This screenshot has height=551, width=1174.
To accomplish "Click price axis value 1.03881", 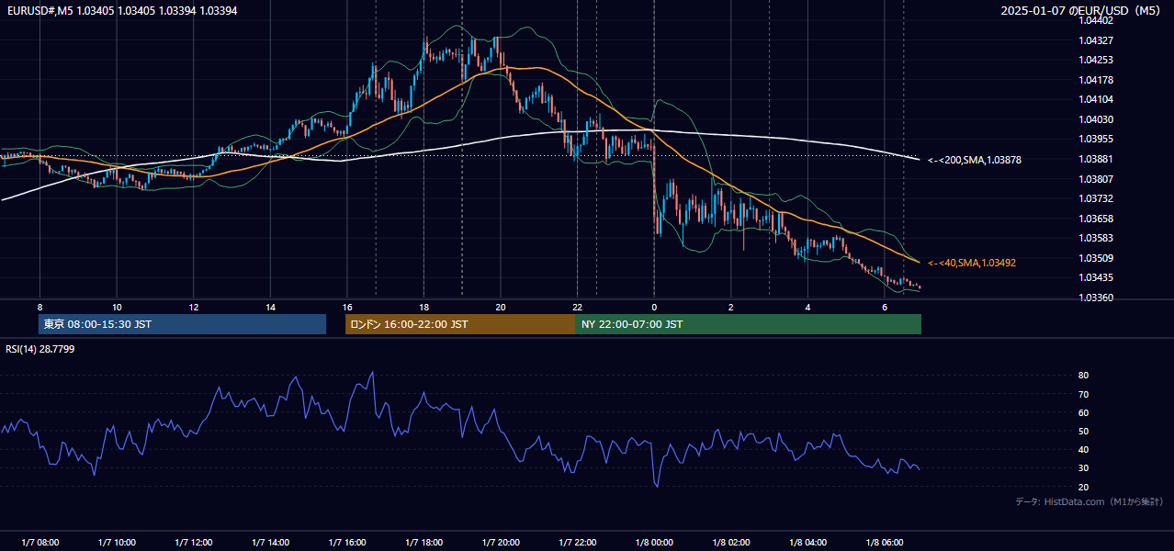I will pos(1096,159).
